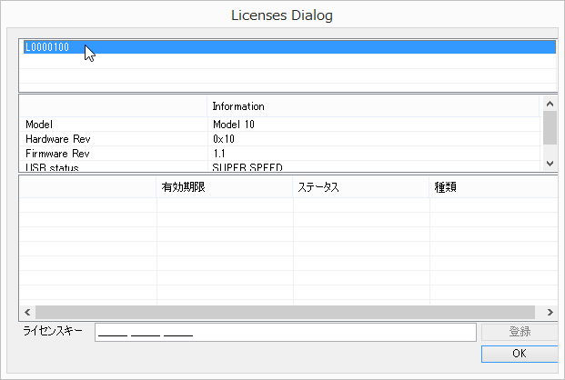Focus the ライセンスキー input field
The image size is (565, 380).
click(x=286, y=332)
